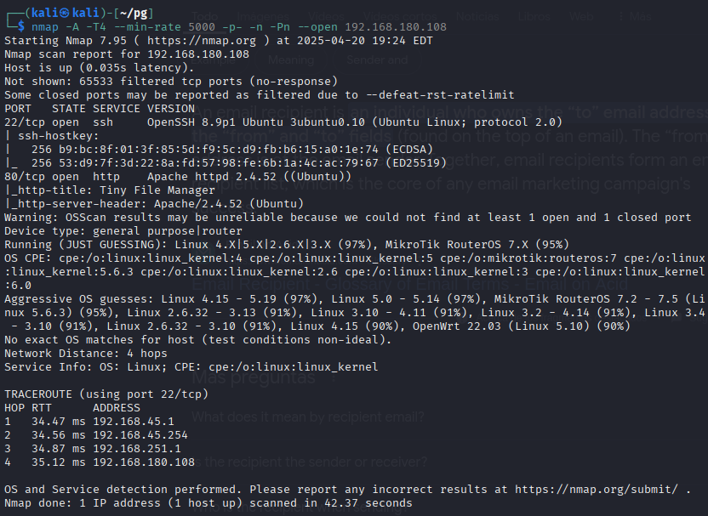Open the https://nmap.org/submit/ report link
This screenshot has height=516, width=708.
tap(596, 490)
